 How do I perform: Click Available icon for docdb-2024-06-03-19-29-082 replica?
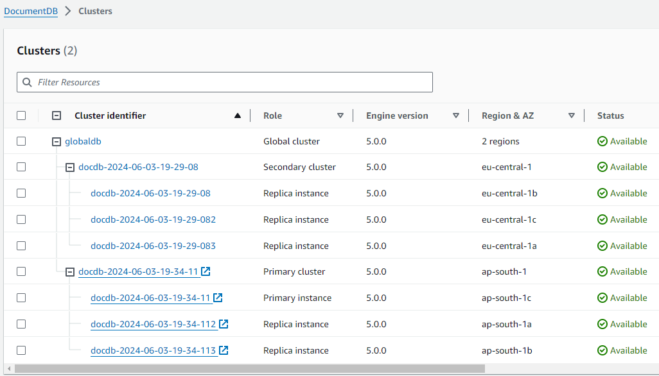(x=602, y=219)
